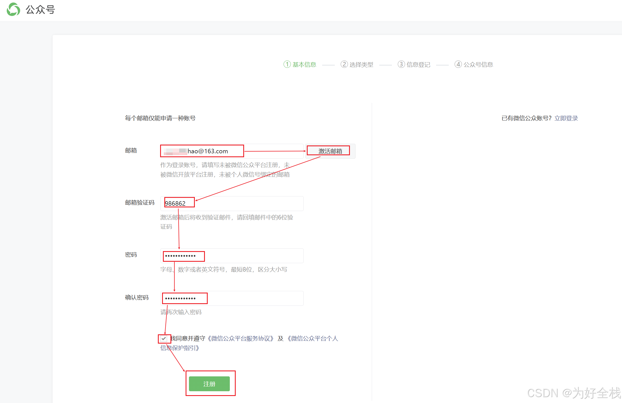The width and height of the screenshot is (622, 403).
Task: Open the 立即登录 link
Action: point(566,118)
